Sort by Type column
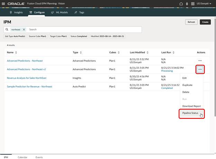This screenshot has width=216, height=159. [x=81, y=52]
